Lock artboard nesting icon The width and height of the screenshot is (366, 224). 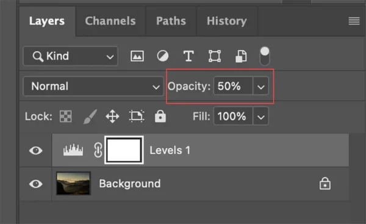coord(137,116)
